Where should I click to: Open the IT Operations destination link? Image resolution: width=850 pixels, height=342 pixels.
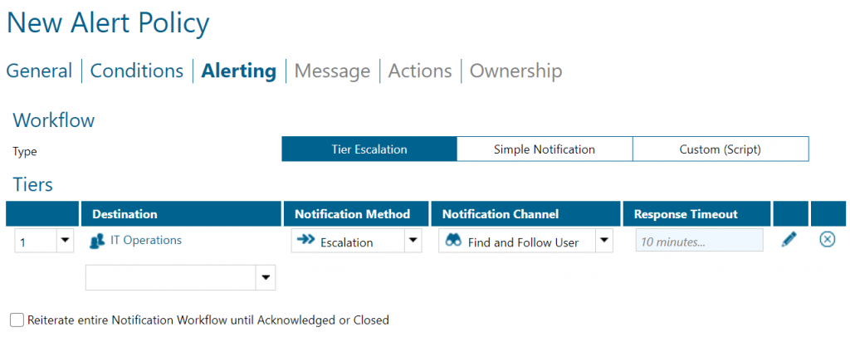[x=146, y=241]
